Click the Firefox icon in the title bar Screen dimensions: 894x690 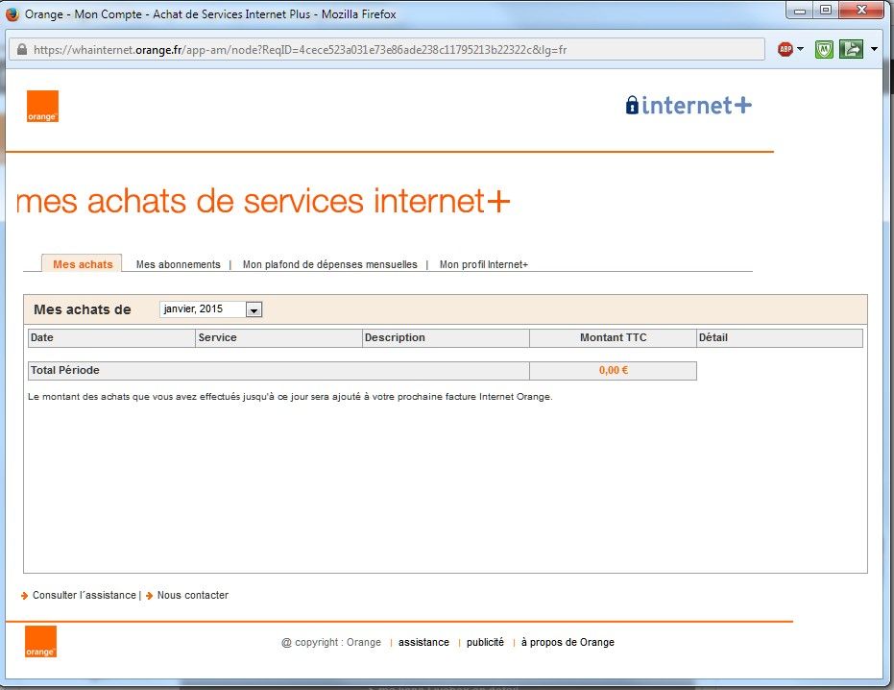12,12
